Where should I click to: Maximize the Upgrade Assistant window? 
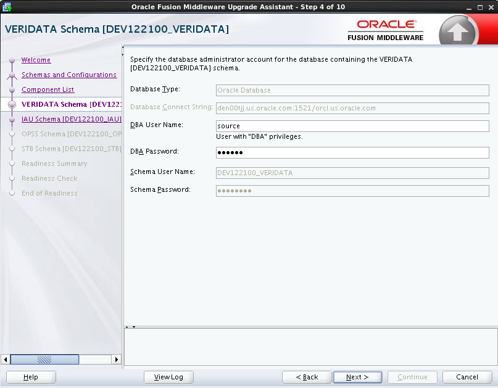pyautogui.click(x=480, y=7)
